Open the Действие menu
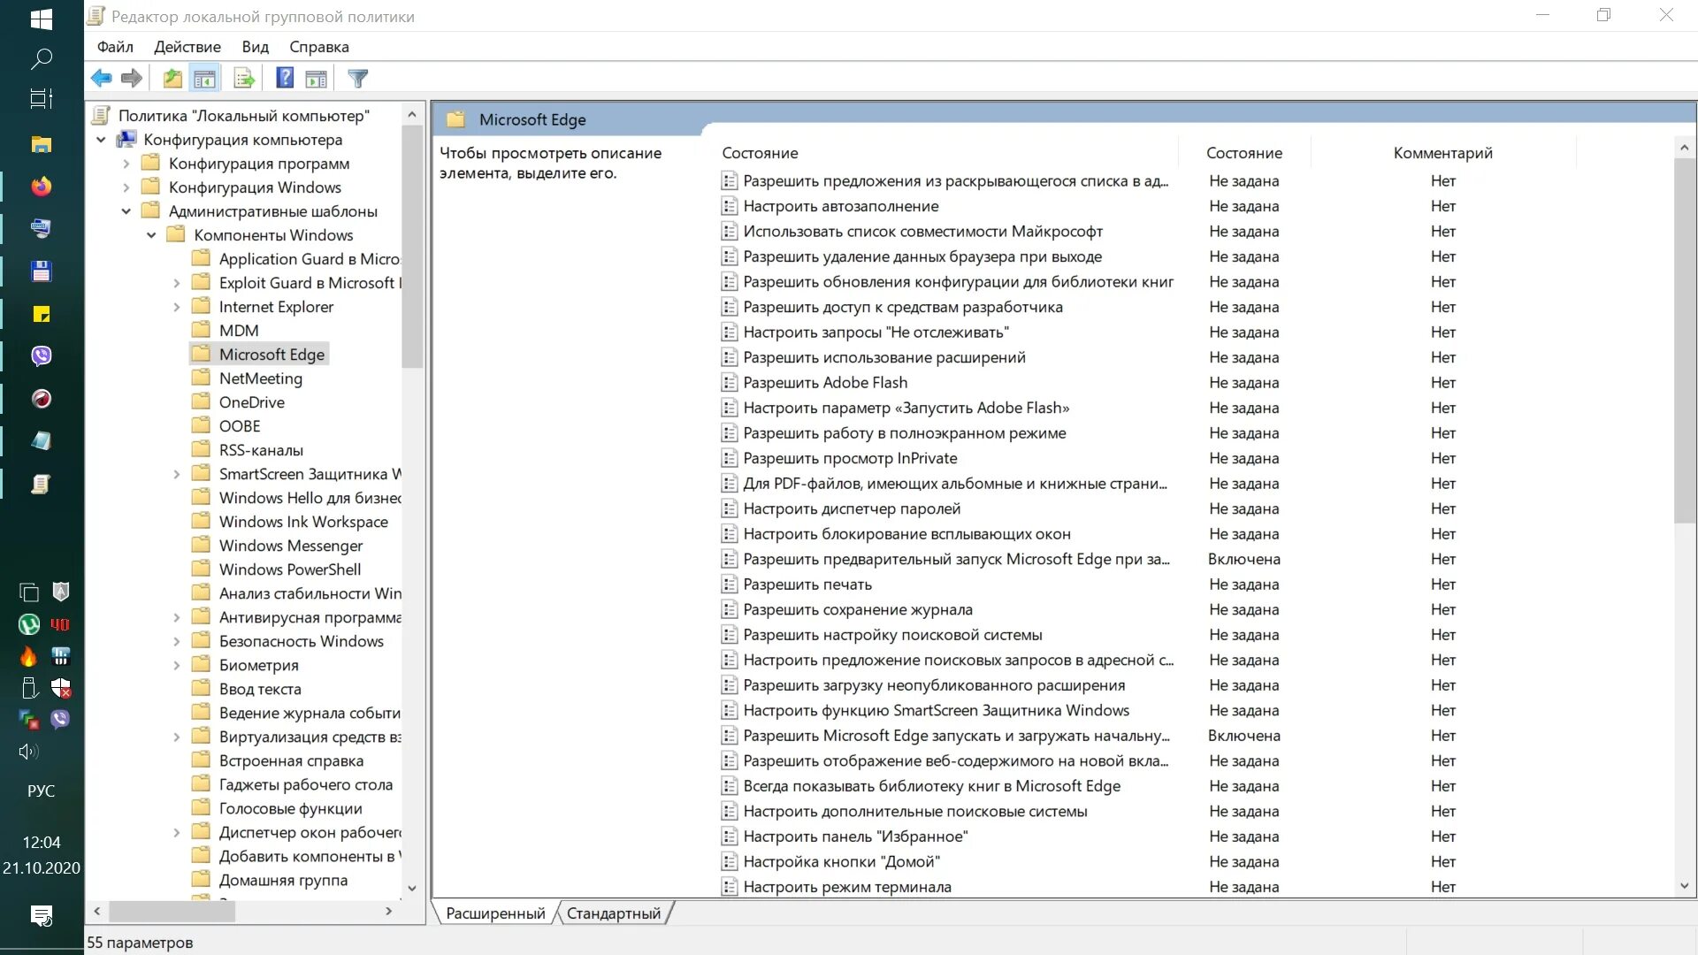 tap(187, 47)
